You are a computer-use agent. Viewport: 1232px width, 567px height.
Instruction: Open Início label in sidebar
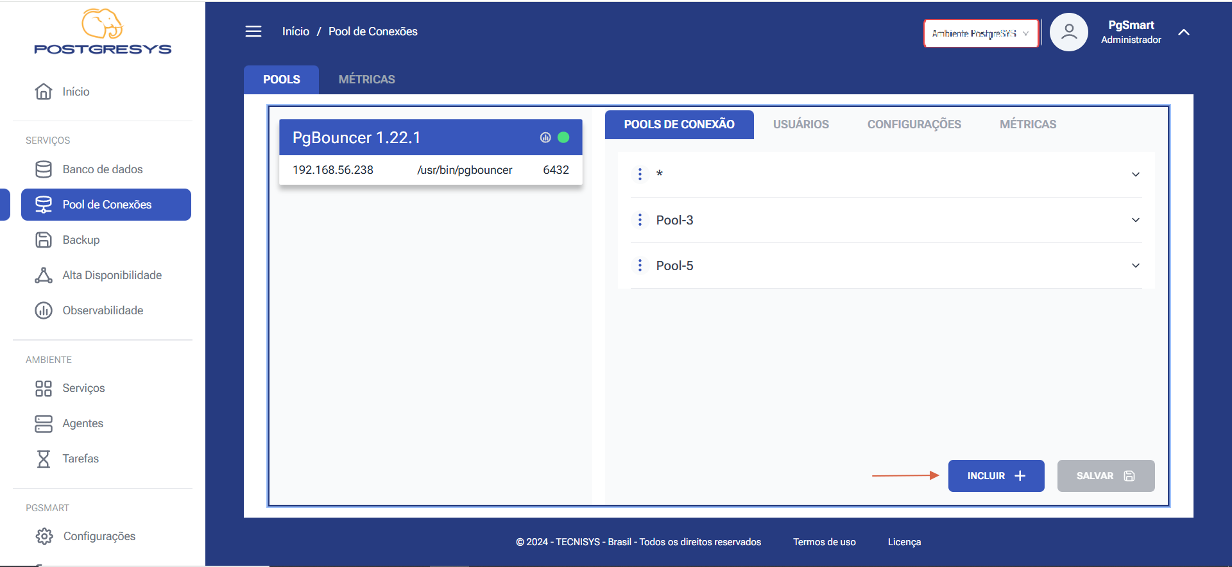point(76,92)
